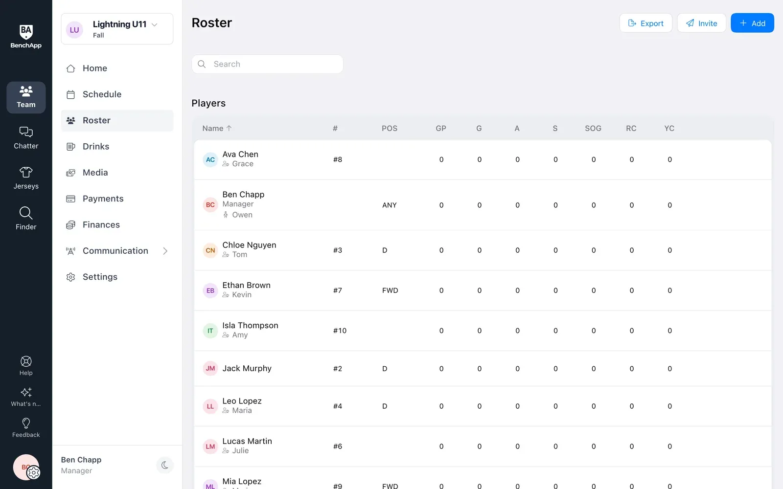Click the blue Add button
The image size is (783, 489).
[x=752, y=23]
